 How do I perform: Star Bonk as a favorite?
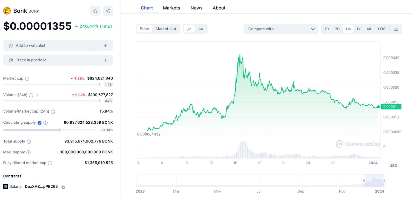click(95, 11)
